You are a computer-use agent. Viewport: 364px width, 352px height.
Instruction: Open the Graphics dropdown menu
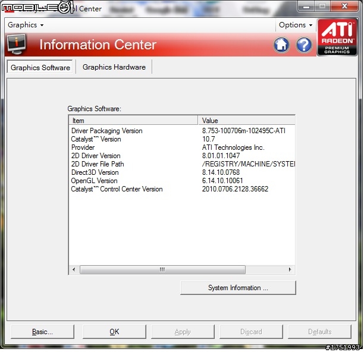[x=26, y=25]
